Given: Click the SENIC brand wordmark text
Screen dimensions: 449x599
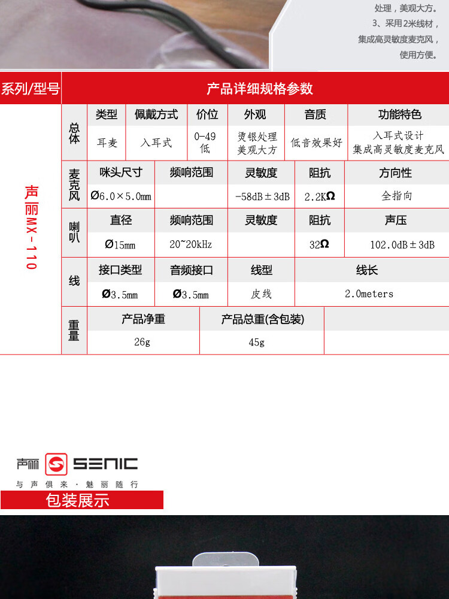Looking at the screenshot, I should click(x=105, y=464).
